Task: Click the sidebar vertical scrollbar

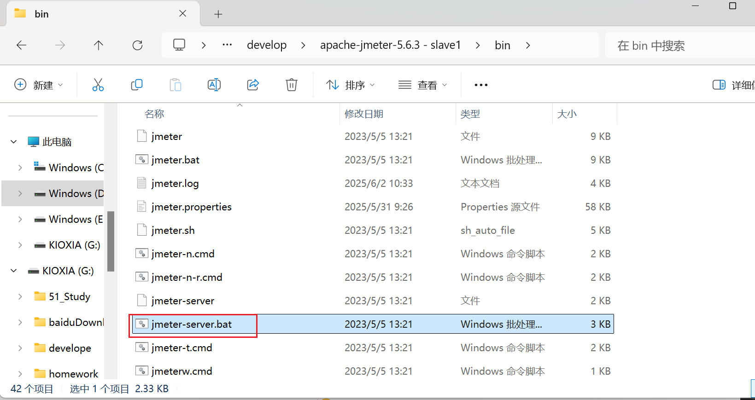Action: 111,241
